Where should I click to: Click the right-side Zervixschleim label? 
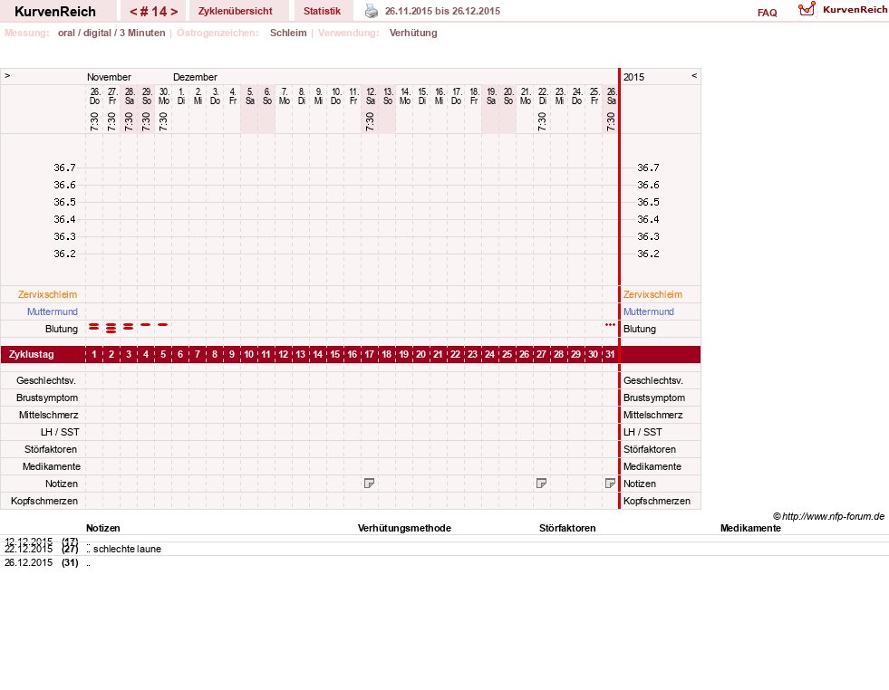pos(652,294)
